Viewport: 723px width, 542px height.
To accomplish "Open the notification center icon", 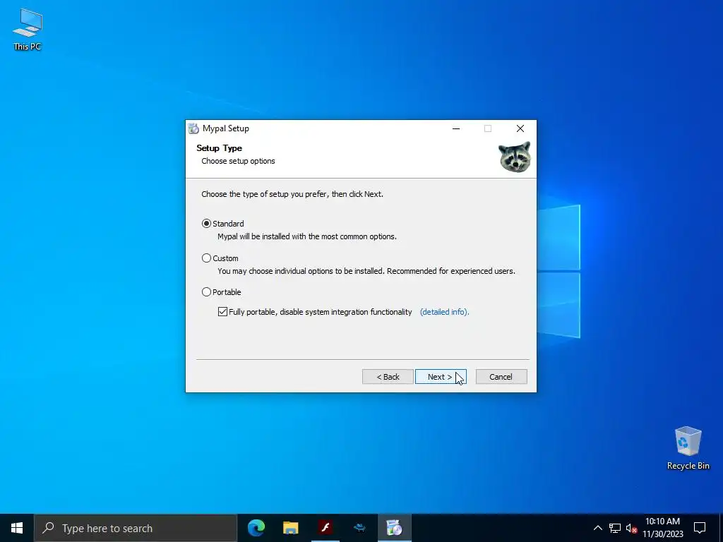I will click(700, 528).
